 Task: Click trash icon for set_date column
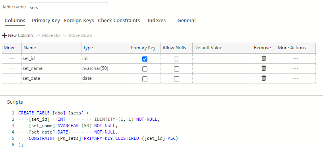[x=264, y=78]
